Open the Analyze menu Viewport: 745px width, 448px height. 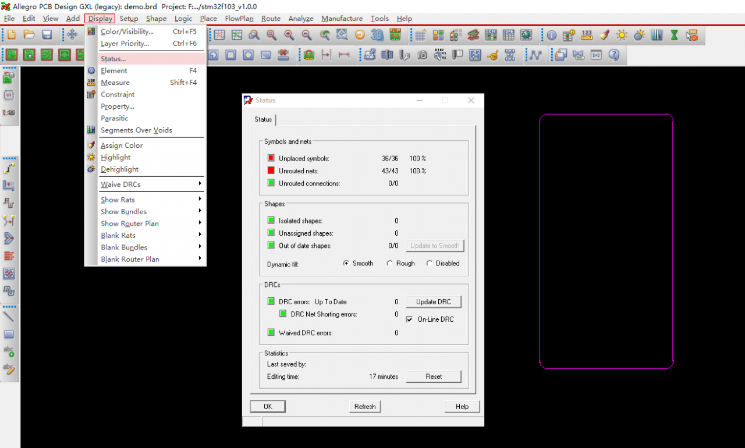click(x=301, y=19)
